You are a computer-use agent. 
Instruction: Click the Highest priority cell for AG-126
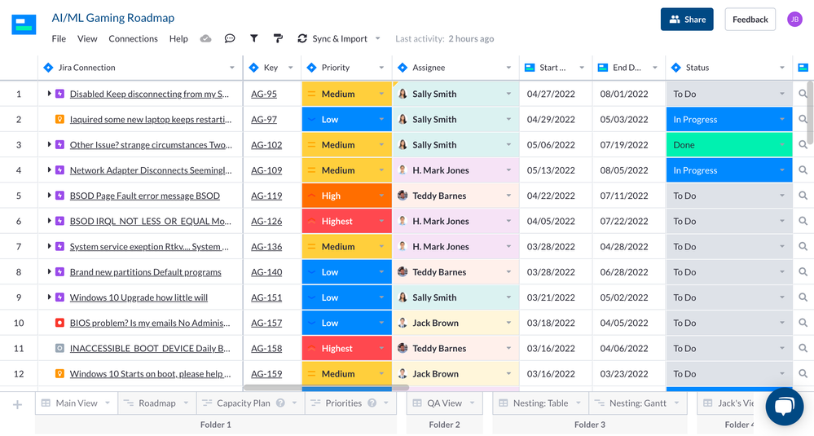(347, 221)
